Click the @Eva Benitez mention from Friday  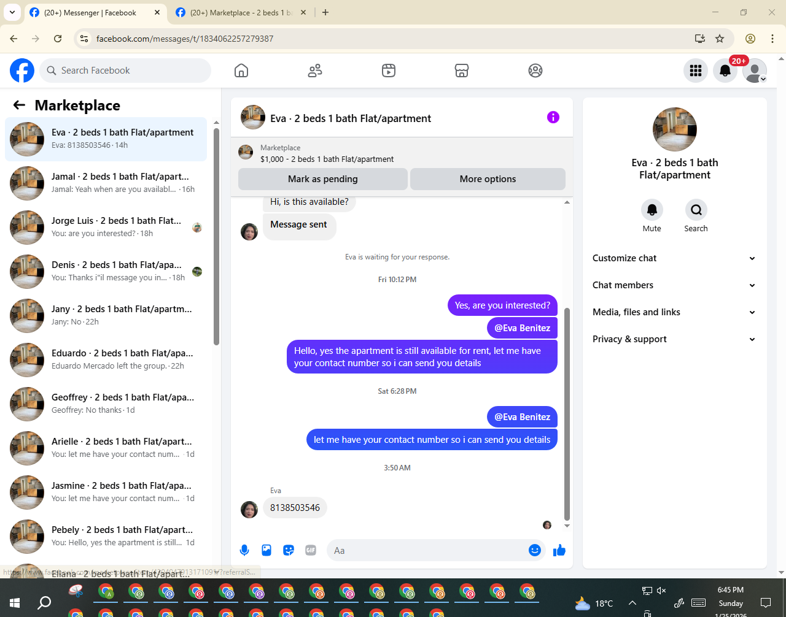coord(523,328)
